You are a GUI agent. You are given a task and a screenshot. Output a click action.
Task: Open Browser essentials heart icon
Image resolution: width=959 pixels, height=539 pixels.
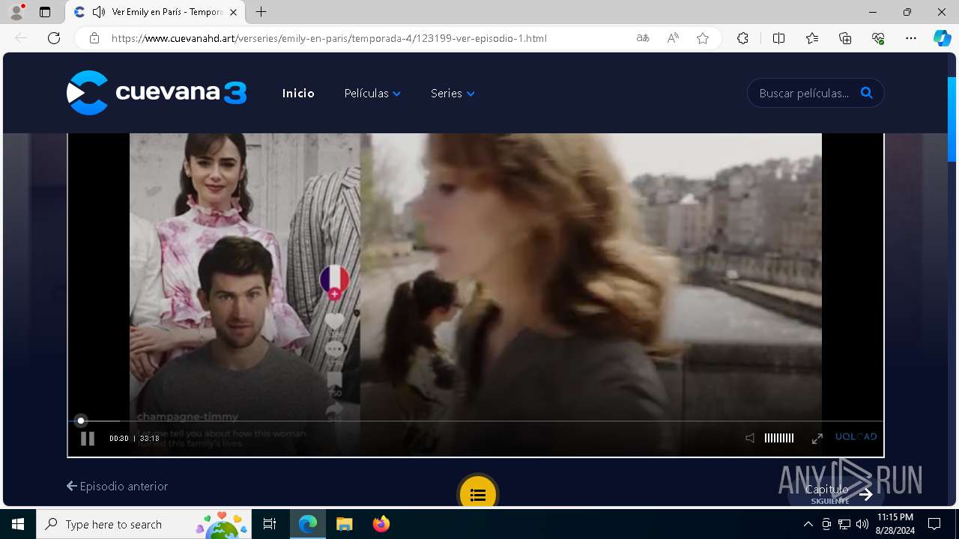tap(878, 38)
